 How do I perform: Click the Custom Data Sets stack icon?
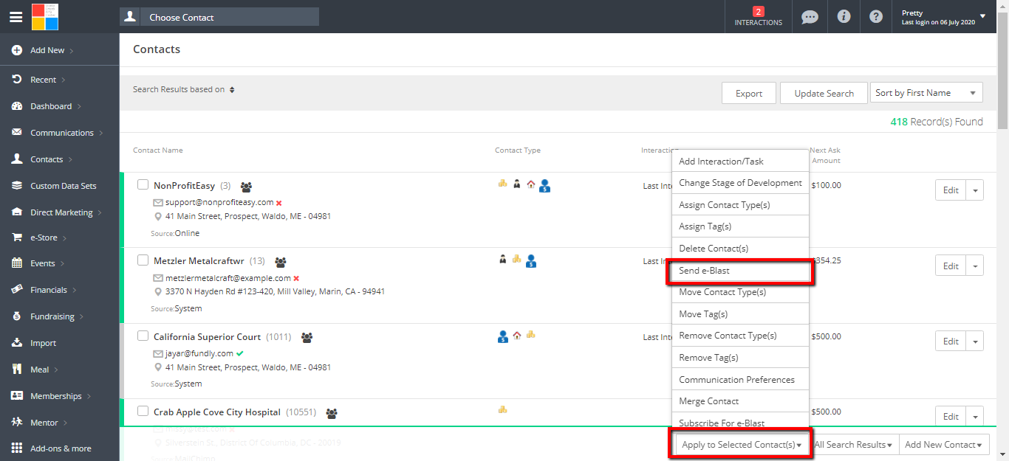pos(16,186)
